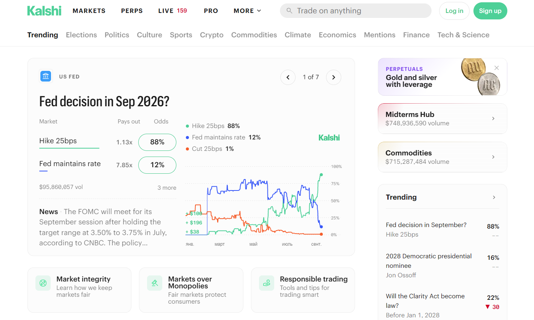This screenshot has width=534, height=320.
Task: Open the MORE dropdown menu
Action: tap(248, 11)
